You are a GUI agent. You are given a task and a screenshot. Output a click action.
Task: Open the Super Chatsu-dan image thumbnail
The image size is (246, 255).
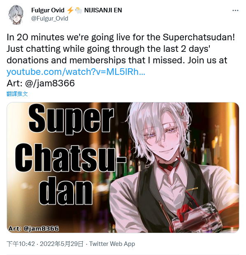(123, 167)
